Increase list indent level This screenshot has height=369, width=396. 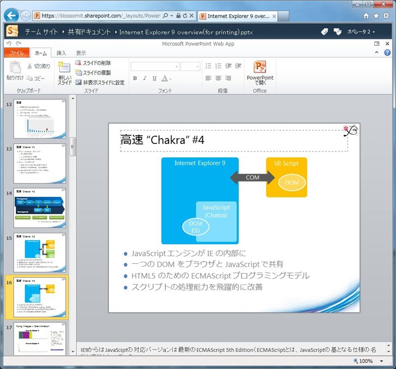point(238,66)
